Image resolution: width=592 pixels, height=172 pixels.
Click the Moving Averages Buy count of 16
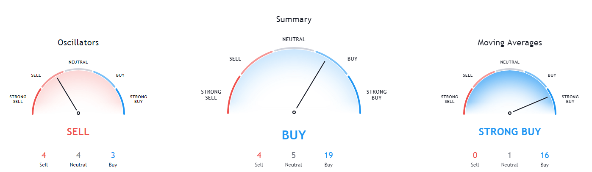tap(544, 155)
